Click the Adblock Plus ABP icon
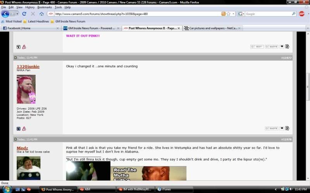Viewport: 310px width, 193px height. [302, 14]
